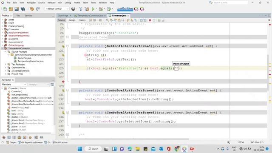
Task: Click the NetBeans Search field
Action: coord(230,3)
